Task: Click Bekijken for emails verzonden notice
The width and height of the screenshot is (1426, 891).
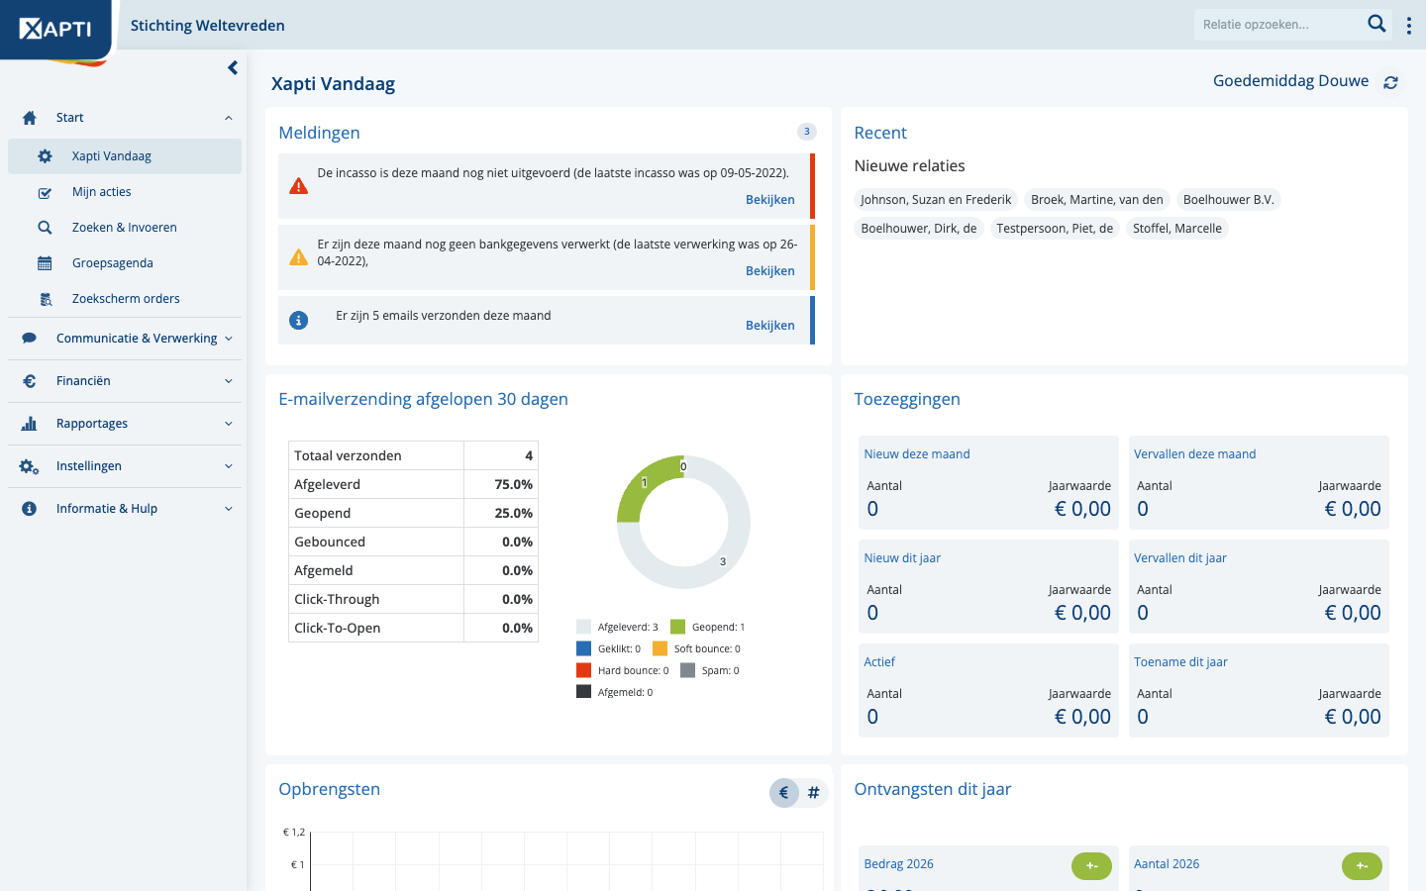Action: [x=769, y=326]
